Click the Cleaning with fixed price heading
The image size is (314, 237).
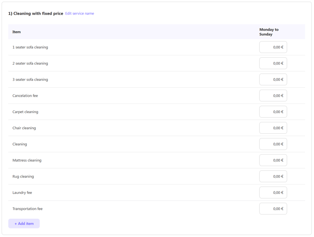[x=36, y=14]
